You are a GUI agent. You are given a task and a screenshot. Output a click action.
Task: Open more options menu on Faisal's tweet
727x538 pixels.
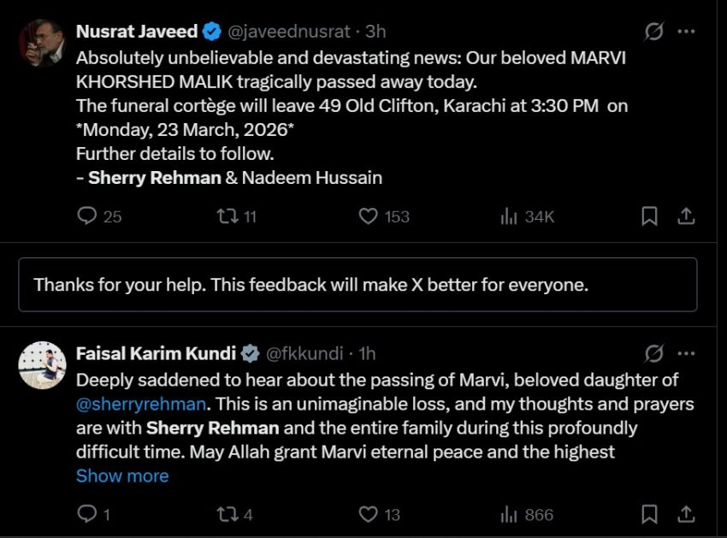(686, 352)
